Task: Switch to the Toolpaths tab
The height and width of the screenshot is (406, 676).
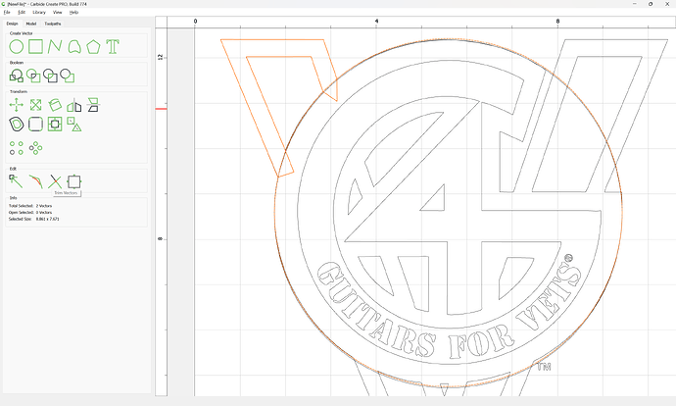Action: (x=53, y=24)
